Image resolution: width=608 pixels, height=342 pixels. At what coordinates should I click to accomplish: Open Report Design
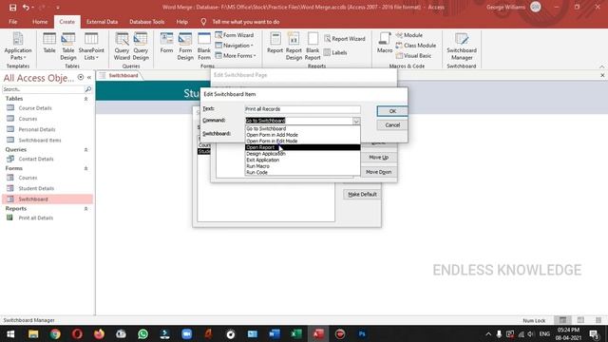tap(294, 47)
